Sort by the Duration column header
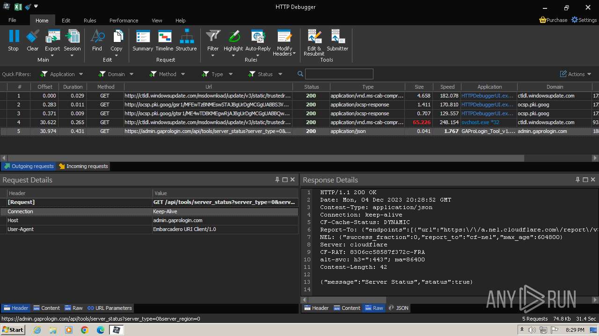Screen dimensions: 599x336 (x=73, y=87)
